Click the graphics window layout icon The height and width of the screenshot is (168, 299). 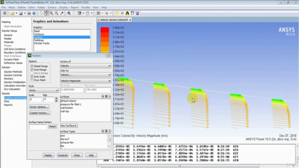click(x=87, y=13)
